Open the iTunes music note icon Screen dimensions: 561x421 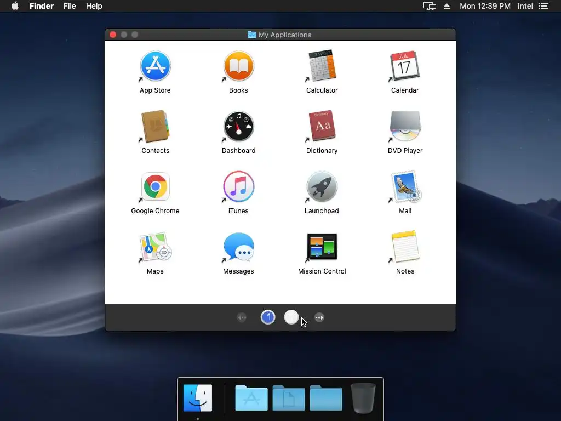(239, 186)
